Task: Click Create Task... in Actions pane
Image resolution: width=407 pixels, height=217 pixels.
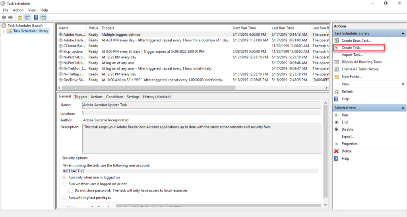Action: 352,48
